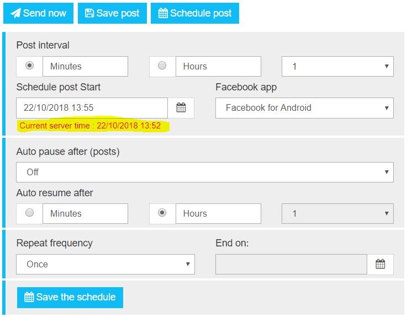Select Hours radio for Post interval
Image resolution: width=412 pixels, height=323 pixels.
(x=162, y=66)
